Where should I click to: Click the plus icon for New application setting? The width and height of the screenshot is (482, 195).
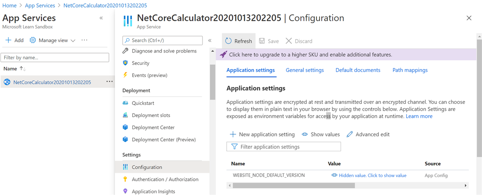pos(233,134)
